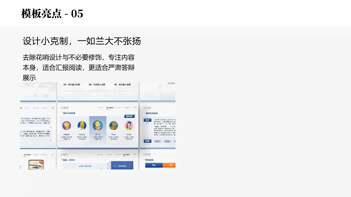Click 李一乙's highlighted center avatar

[98, 126]
